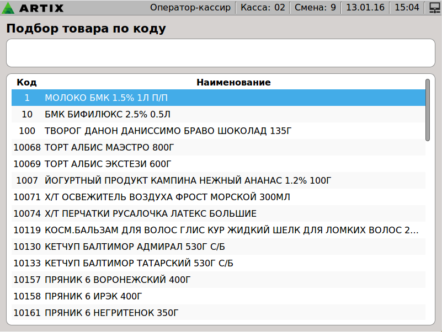Click the Наименование column header
The width and height of the screenshot is (442, 332).
pyautogui.click(x=233, y=82)
